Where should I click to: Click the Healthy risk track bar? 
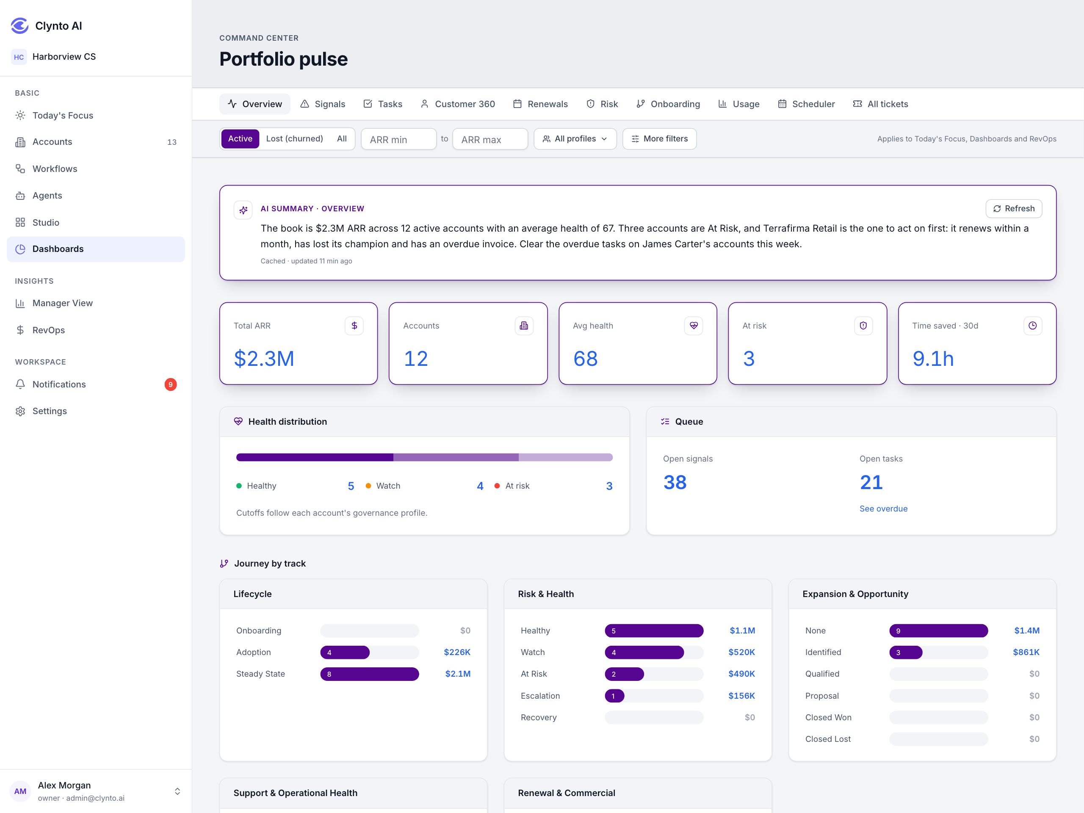[x=654, y=630]
